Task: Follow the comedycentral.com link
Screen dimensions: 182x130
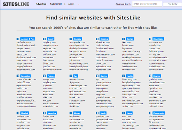Action: pos(79,45)
